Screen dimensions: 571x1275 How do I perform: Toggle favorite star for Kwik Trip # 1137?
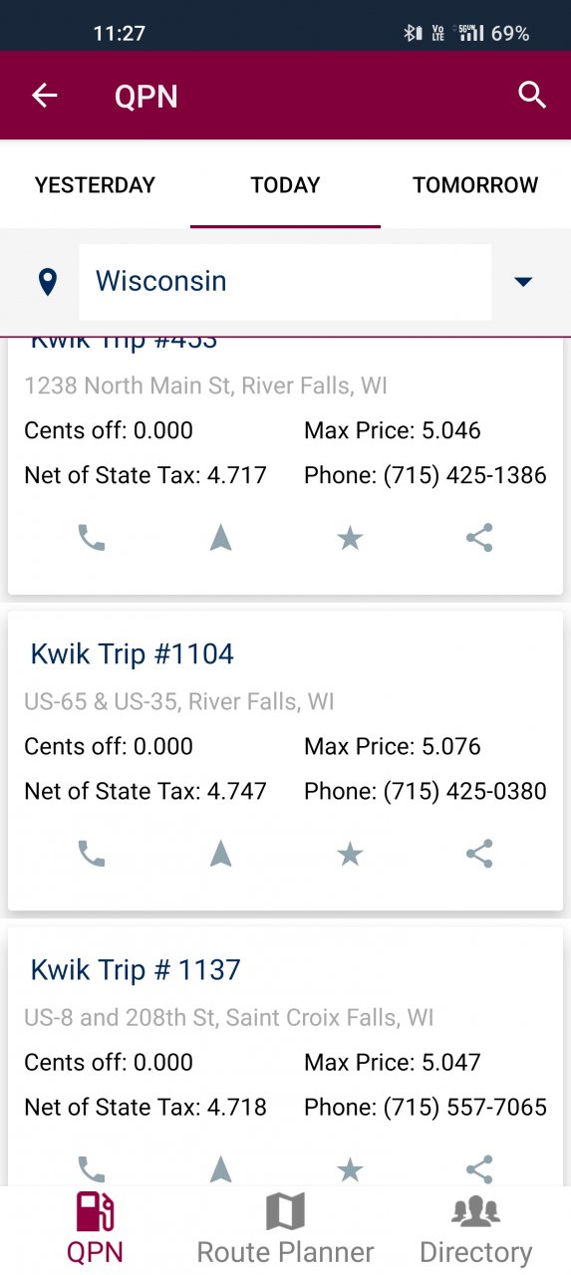click(x=350, y=1169)
